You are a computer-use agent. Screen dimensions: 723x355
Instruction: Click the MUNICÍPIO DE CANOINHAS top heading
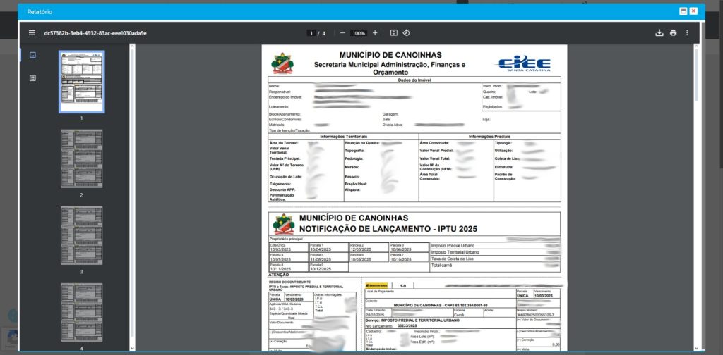click(390, 55)
